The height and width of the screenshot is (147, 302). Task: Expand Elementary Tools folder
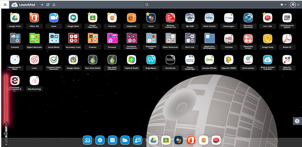[x=151, y=39]
